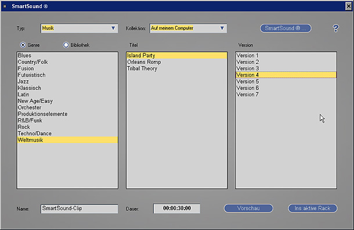This screenshot has height=230, width=354.
Task: Click the question mark help icon
Action: (335, 28)
